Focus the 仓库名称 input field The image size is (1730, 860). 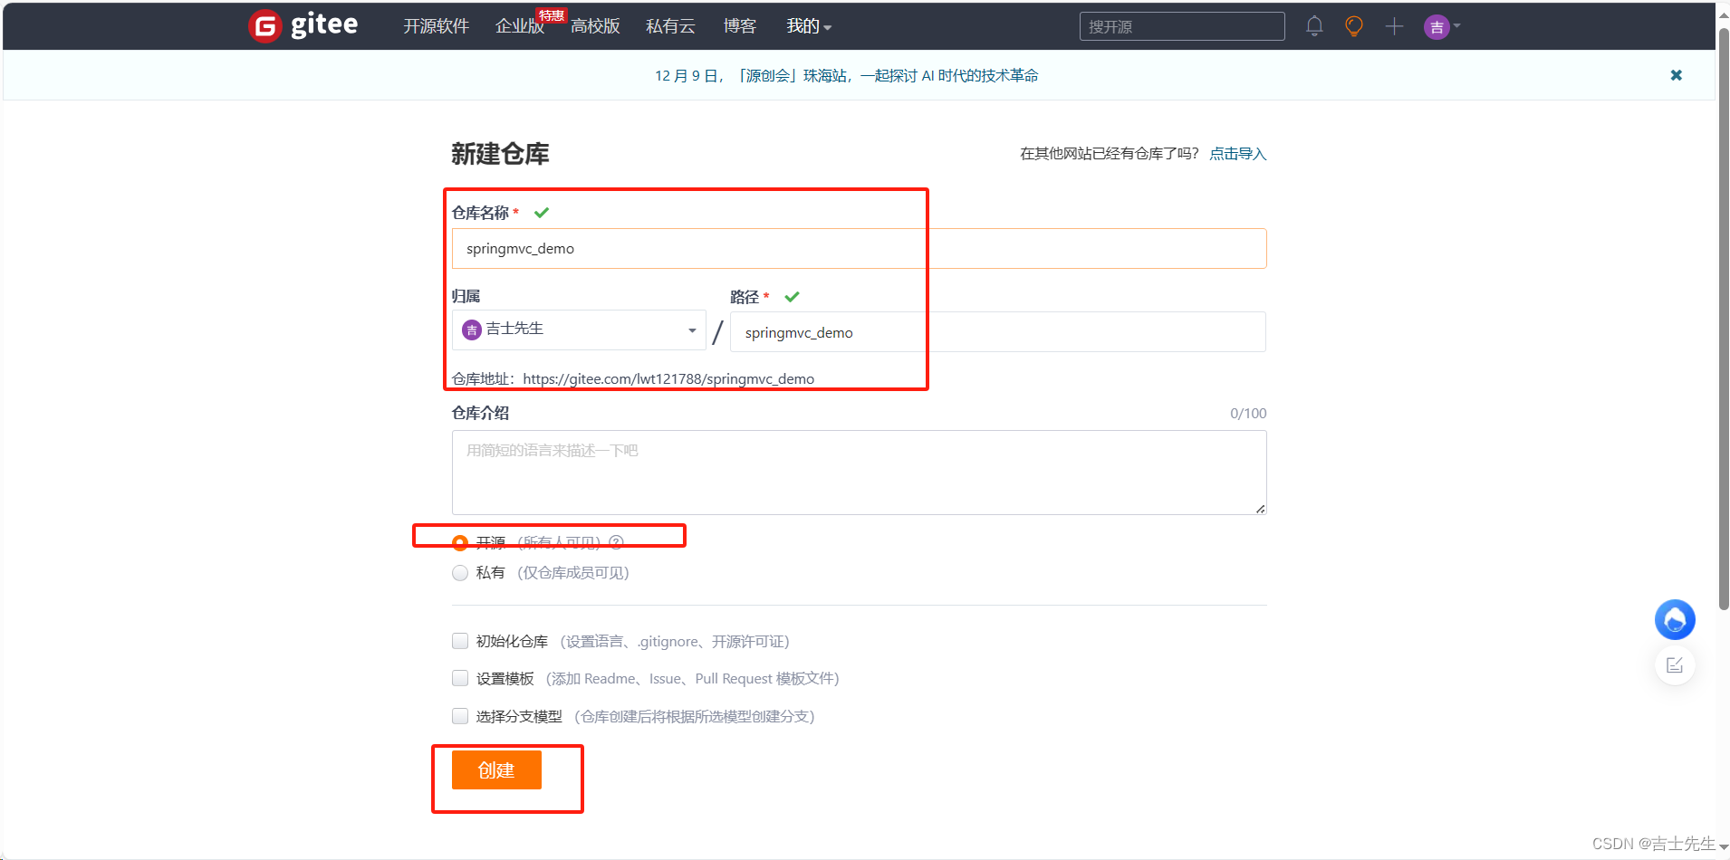pos(859,248)
